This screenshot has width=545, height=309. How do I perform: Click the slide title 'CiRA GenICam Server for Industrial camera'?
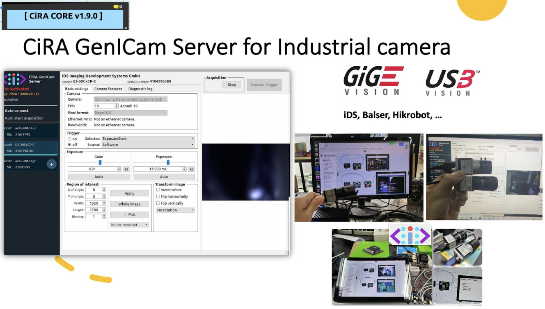(237, 46)
